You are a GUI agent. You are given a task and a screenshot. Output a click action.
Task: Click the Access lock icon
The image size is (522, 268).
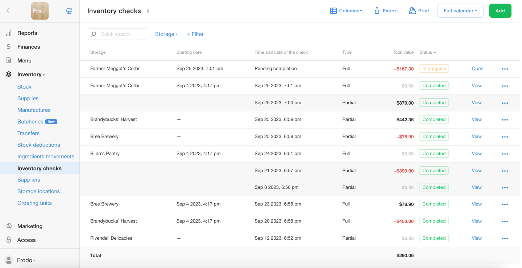(x=9, y=240)
